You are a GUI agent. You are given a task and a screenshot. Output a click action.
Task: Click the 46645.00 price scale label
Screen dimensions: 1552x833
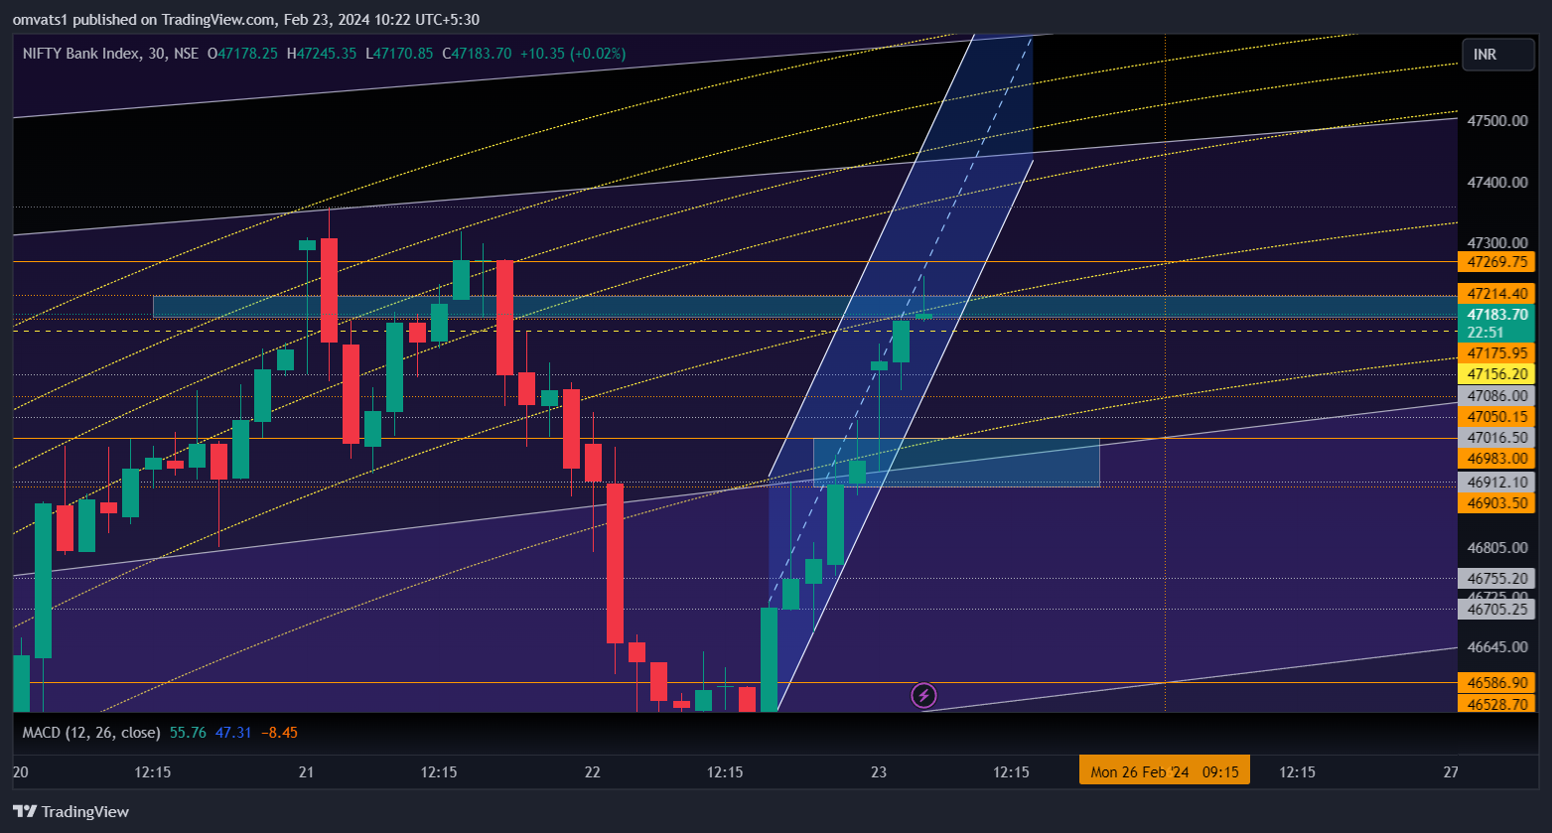tap(1496, 647)
